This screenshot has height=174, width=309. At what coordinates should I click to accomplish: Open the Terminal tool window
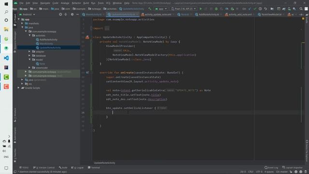pos(94,168)
